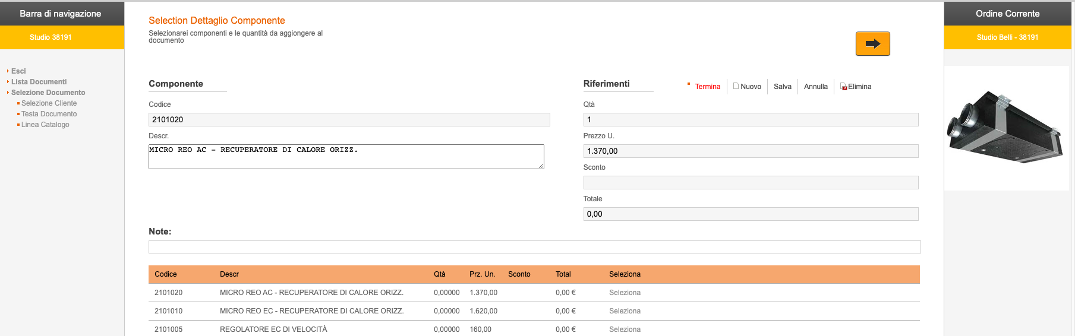Open the Esci link in navigation

point(18,71)
